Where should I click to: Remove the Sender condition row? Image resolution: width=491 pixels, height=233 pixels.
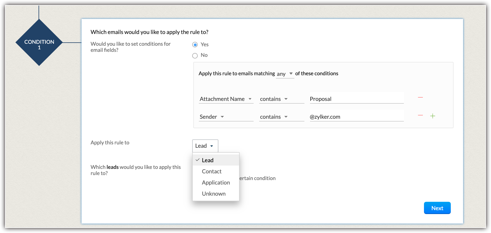pyautogui.click(x=420, y=115)
